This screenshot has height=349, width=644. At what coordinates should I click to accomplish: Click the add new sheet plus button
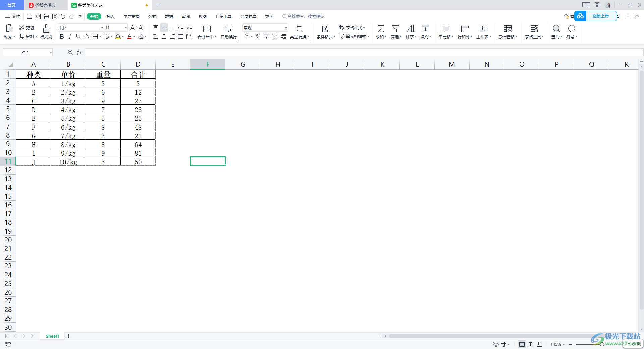point(69,336)
